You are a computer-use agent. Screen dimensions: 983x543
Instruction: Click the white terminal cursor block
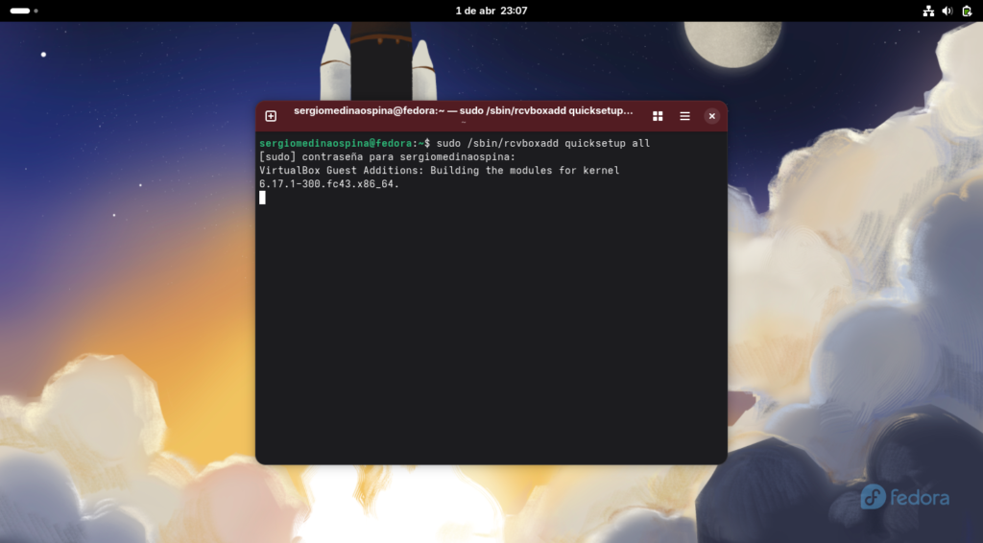(x=262, y=198)
